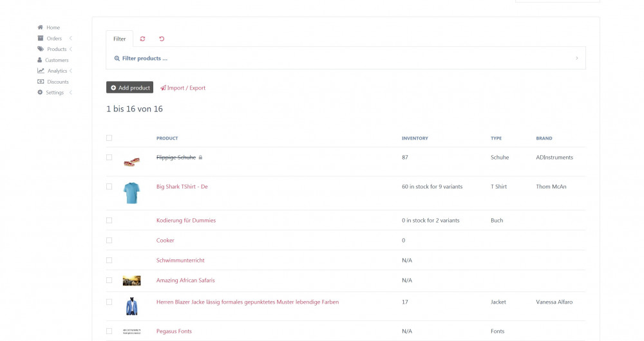This screenshot has height=341, width=644.
Task: Open the Amazing African Safaris product thumbnail
Action: [x=131, y=281]
